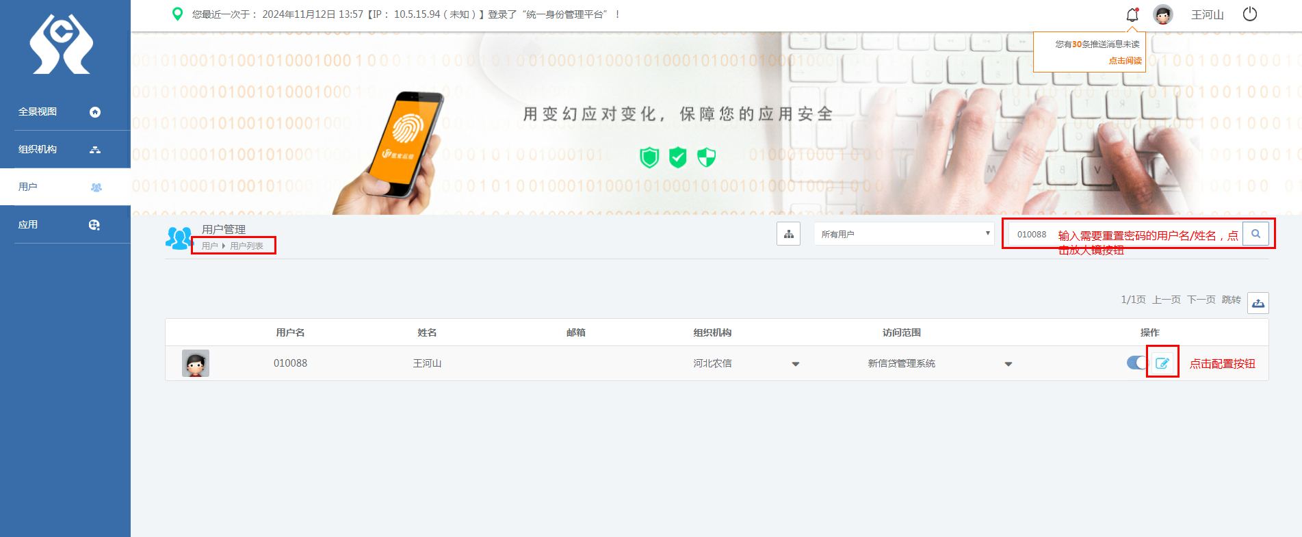
Task: Click the users icon in sidebar 用户 item
Action: click(96, 187)
